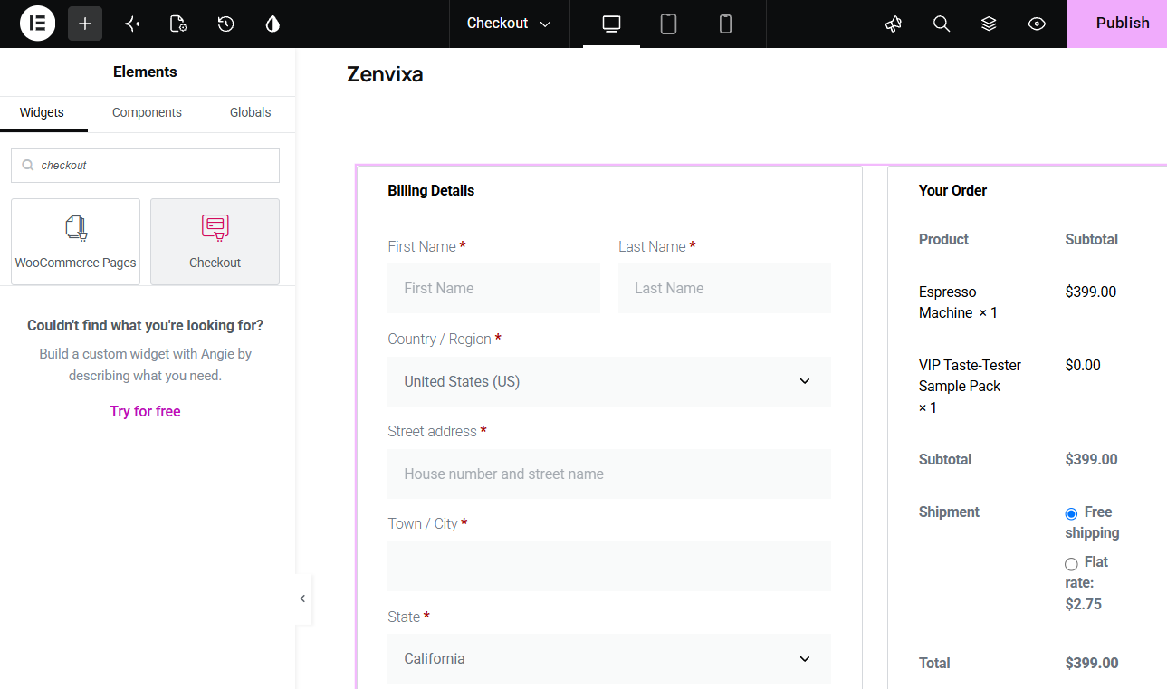Viewport: 1167px width, 689px height.
Task: Toggle the add element plus button
Action: [85, 24]
